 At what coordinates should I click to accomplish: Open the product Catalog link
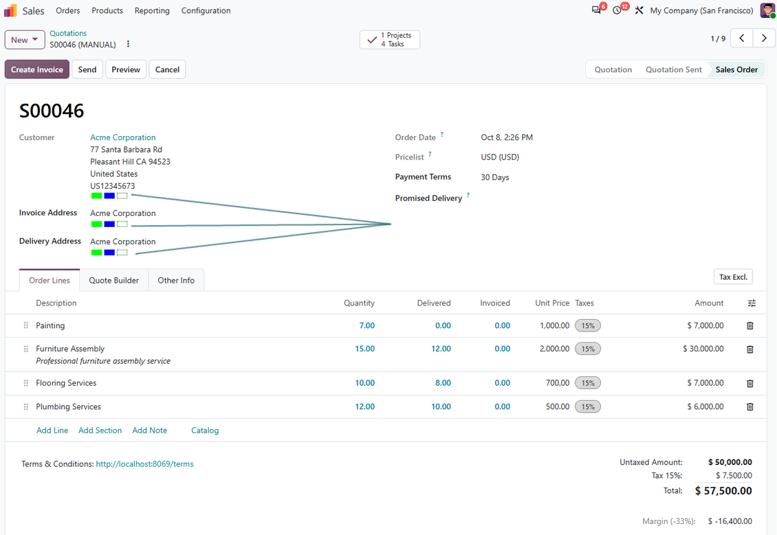(205, 430)
